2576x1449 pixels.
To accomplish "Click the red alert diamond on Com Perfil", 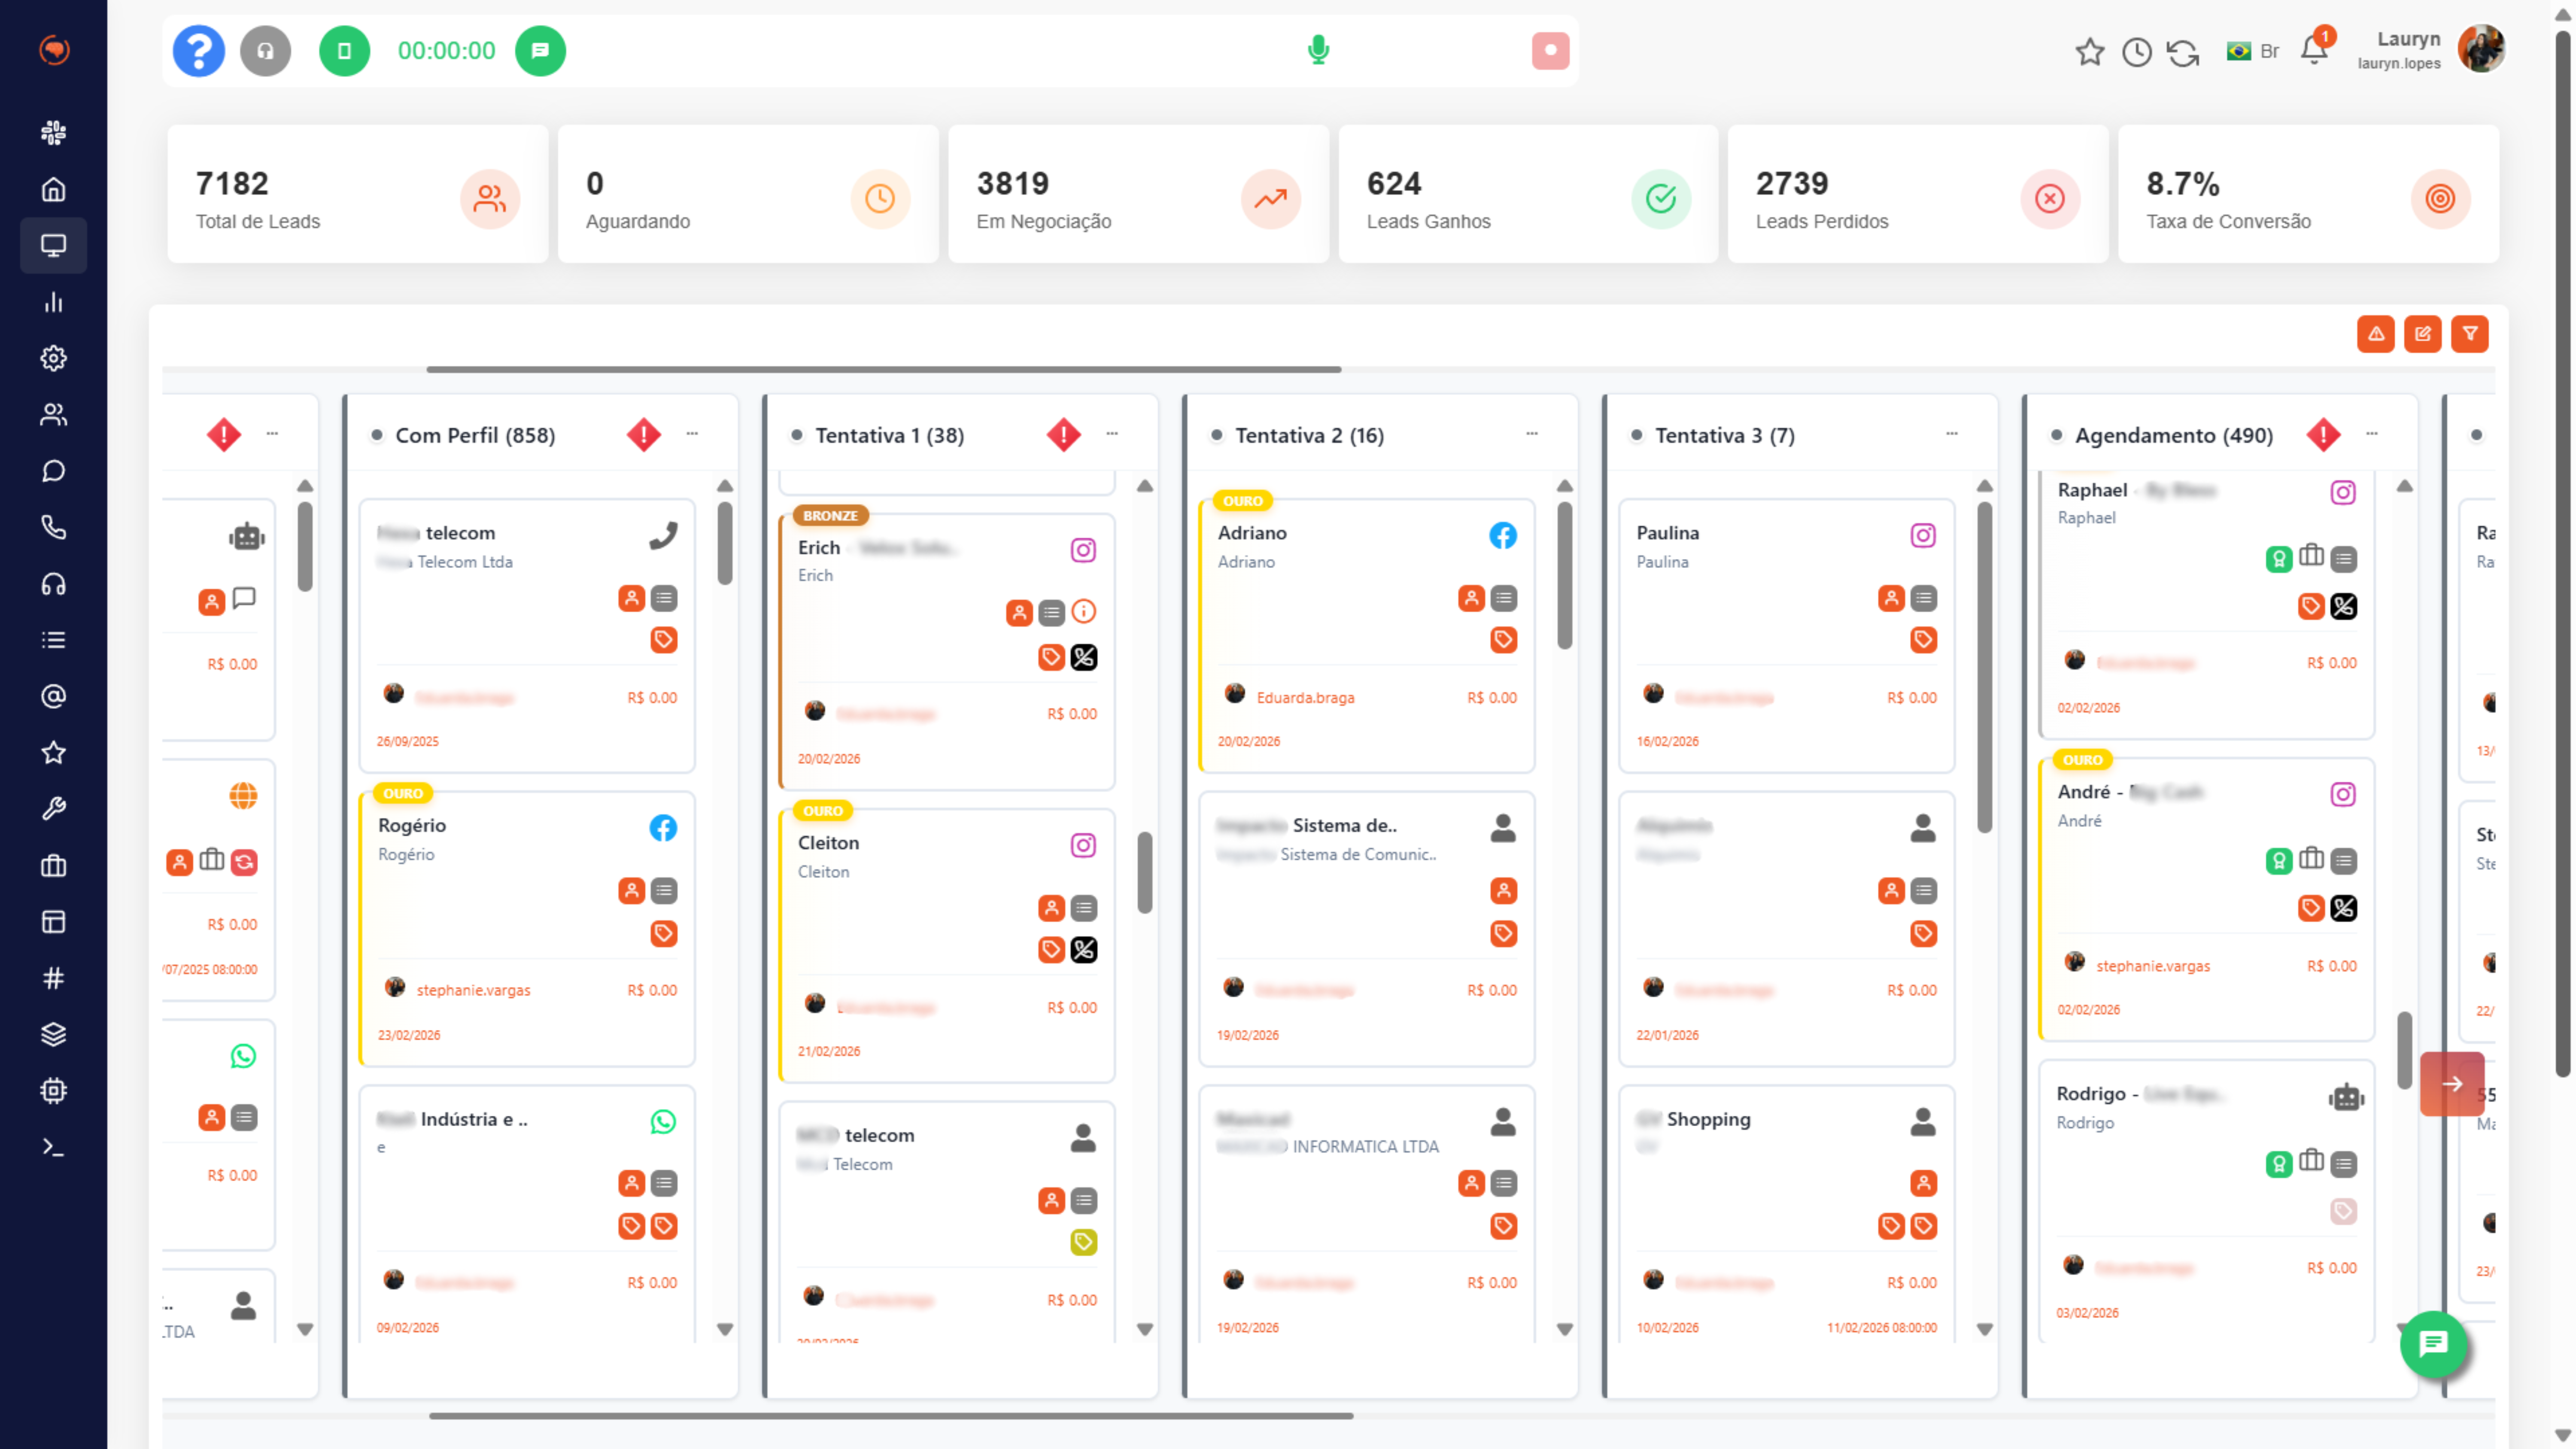I will click(644, 435).
